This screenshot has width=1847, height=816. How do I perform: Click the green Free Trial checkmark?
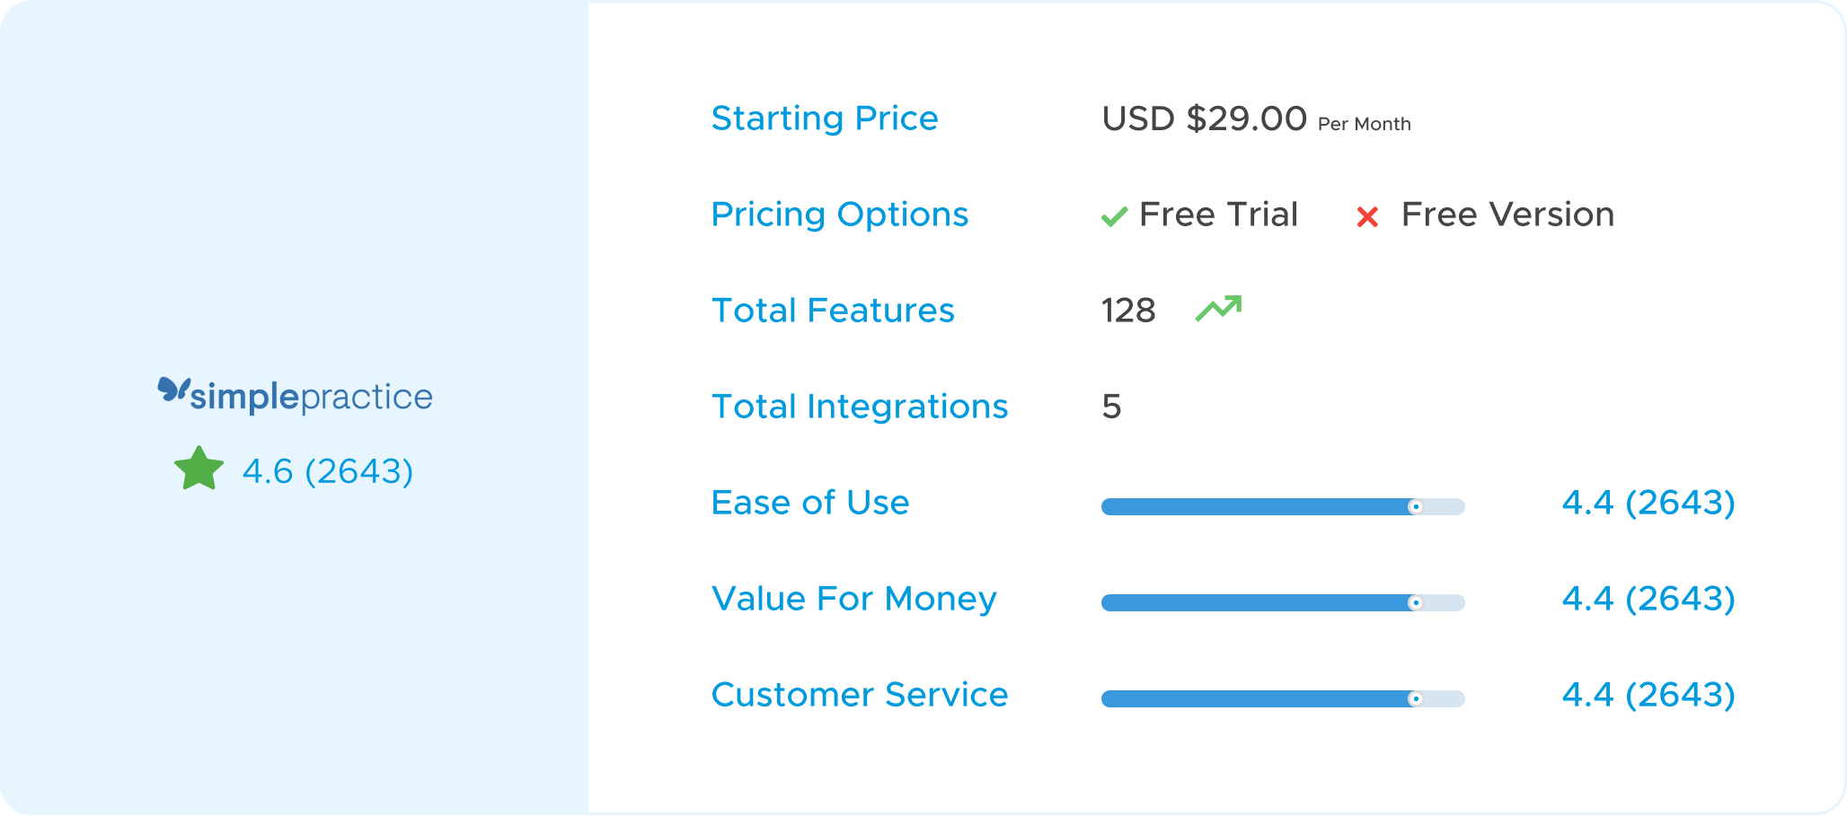point(1114,216)
